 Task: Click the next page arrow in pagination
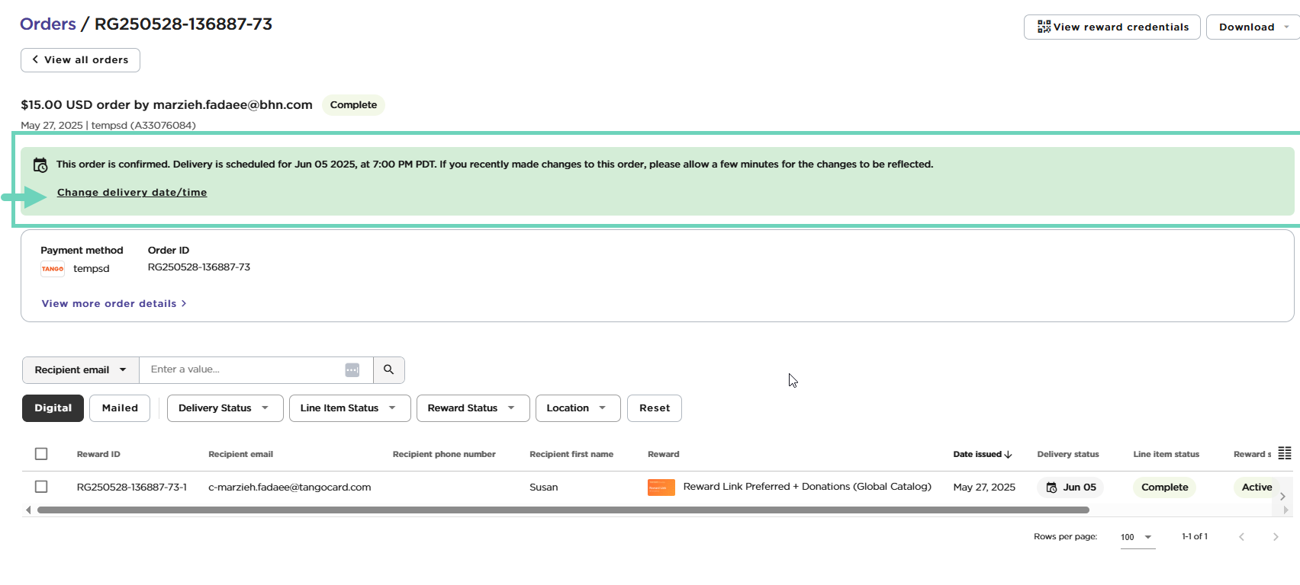(x=1275, y=537)
